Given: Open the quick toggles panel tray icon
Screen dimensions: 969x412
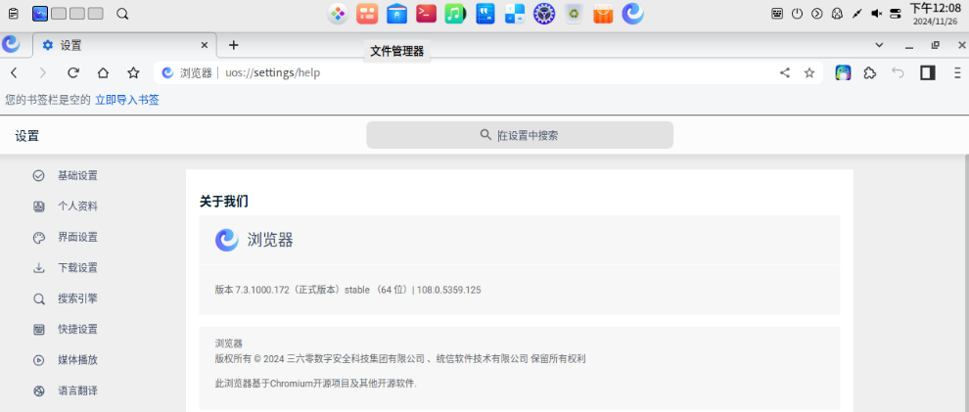Looking at the screenshot, I should 896,14.
